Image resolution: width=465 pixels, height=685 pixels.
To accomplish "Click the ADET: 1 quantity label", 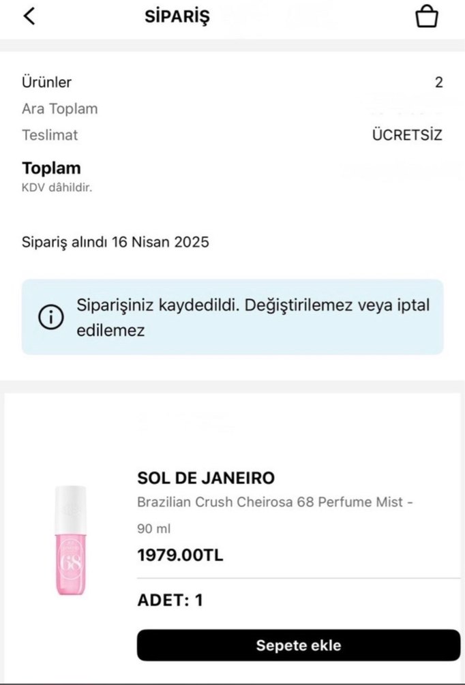I will click(170, 600).
